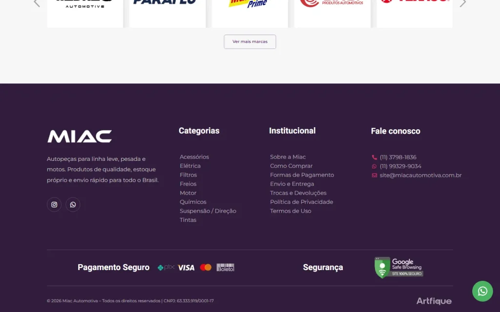Open the Elétrica category link
Image resolution: width=500 pixels, height=312 pixels.
coord(190,166)
